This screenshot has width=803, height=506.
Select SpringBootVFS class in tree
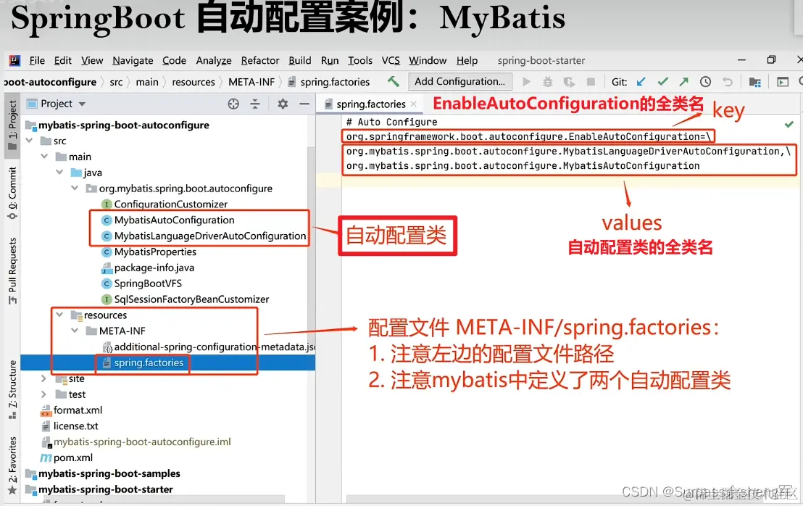click(x=148, y=283)
